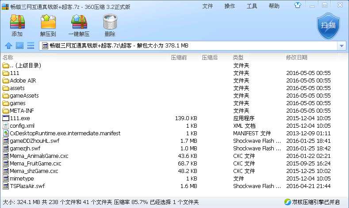Select the Adobe AIR folder icon
This screenshot has width=349, height=208.
(6, 81)
